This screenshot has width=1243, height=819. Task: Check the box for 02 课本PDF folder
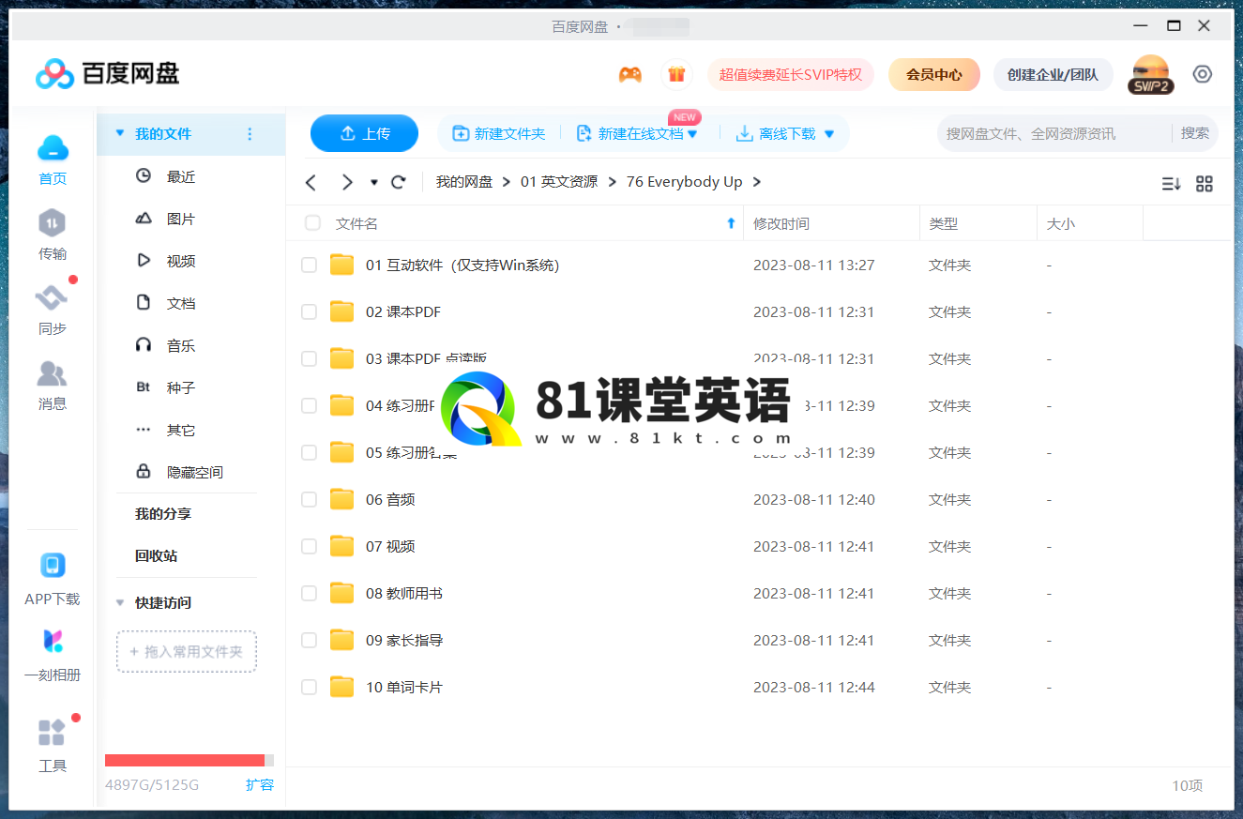click(309, 312)
